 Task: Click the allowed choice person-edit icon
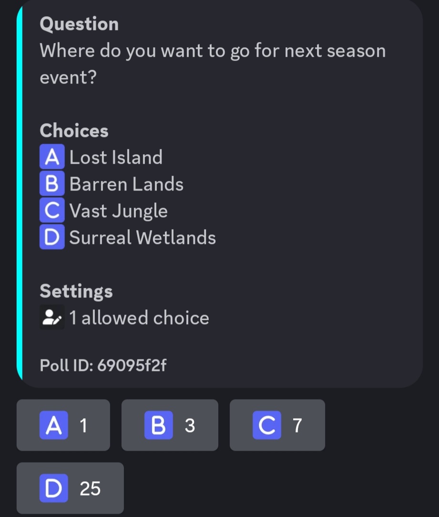[x=52, y=317]
